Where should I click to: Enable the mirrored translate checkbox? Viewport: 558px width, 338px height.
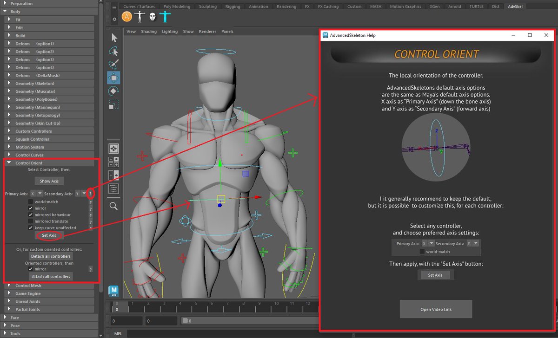pos(31,221)
